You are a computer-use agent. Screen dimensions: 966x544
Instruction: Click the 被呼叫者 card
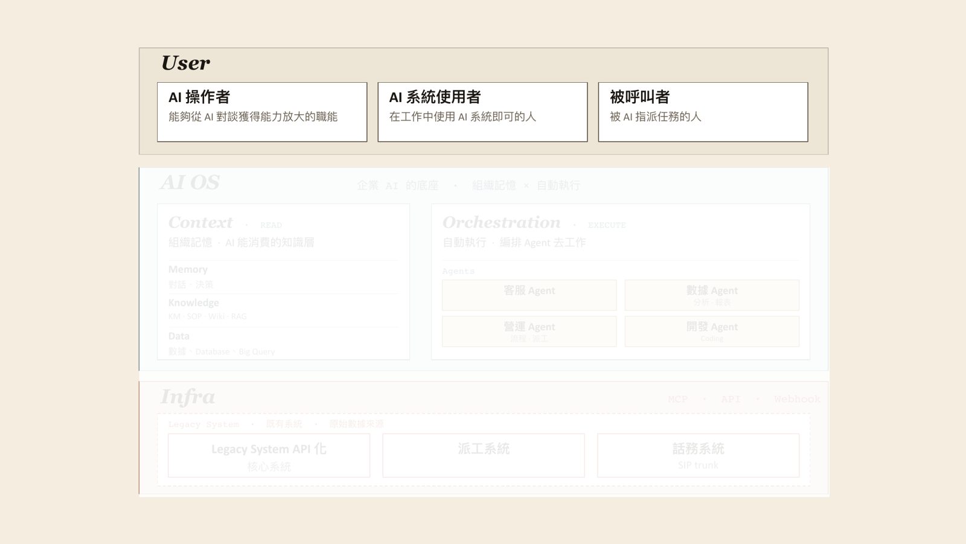[x=703, y=112]
